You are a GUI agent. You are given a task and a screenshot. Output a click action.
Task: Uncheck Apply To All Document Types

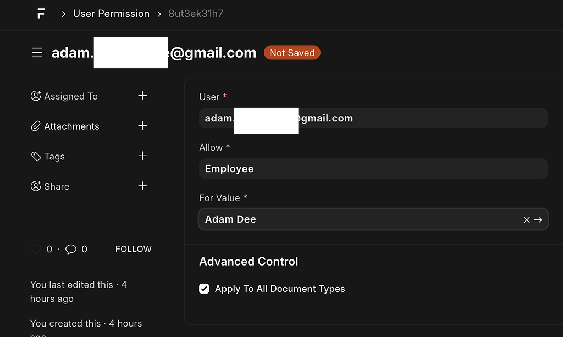[x=204, y=288]
